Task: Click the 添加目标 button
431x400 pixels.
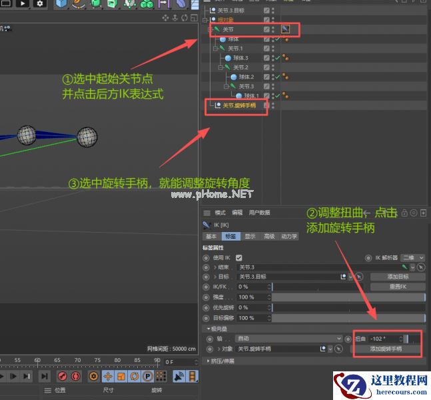Action: click(398, 277)
